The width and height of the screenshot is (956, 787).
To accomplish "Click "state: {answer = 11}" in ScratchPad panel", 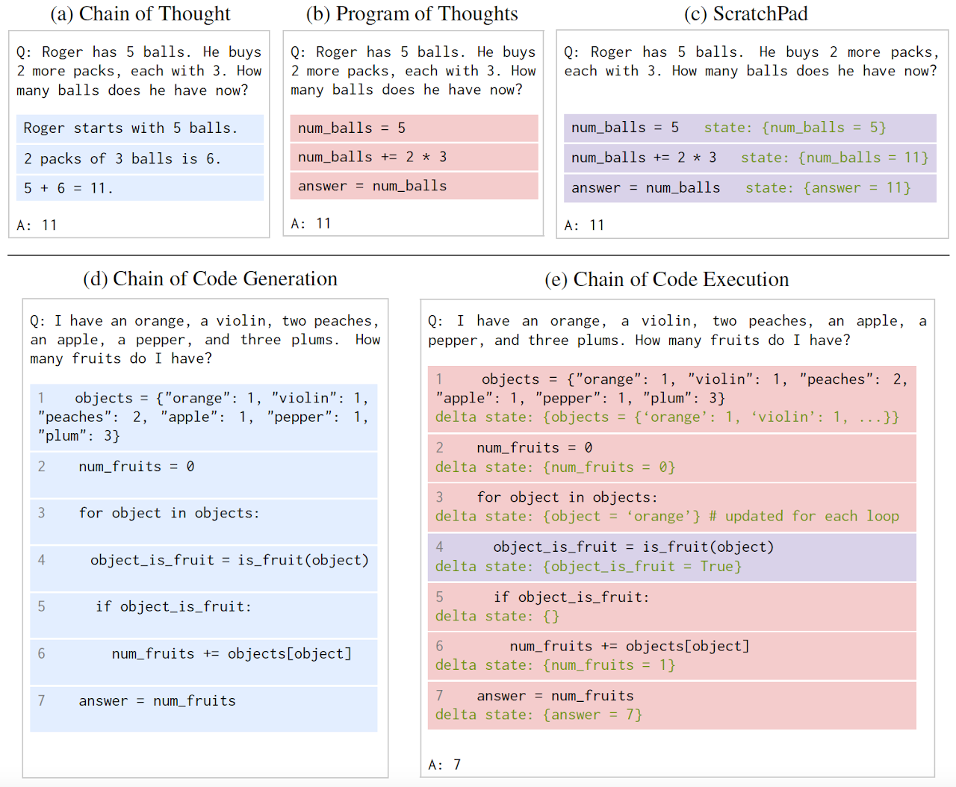I will point(828,188).
